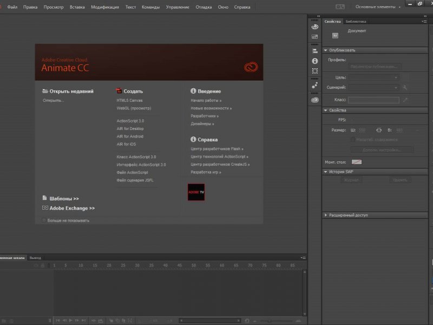Open the Adobe Exchange >> link
The image size is (433, 325).
[x=72, y=209]
